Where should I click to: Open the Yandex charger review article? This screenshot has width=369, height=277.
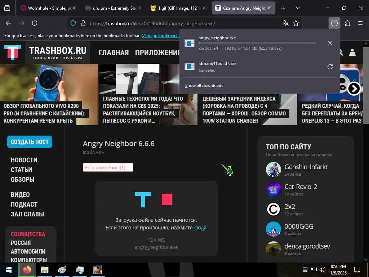[x=247, y=110]
